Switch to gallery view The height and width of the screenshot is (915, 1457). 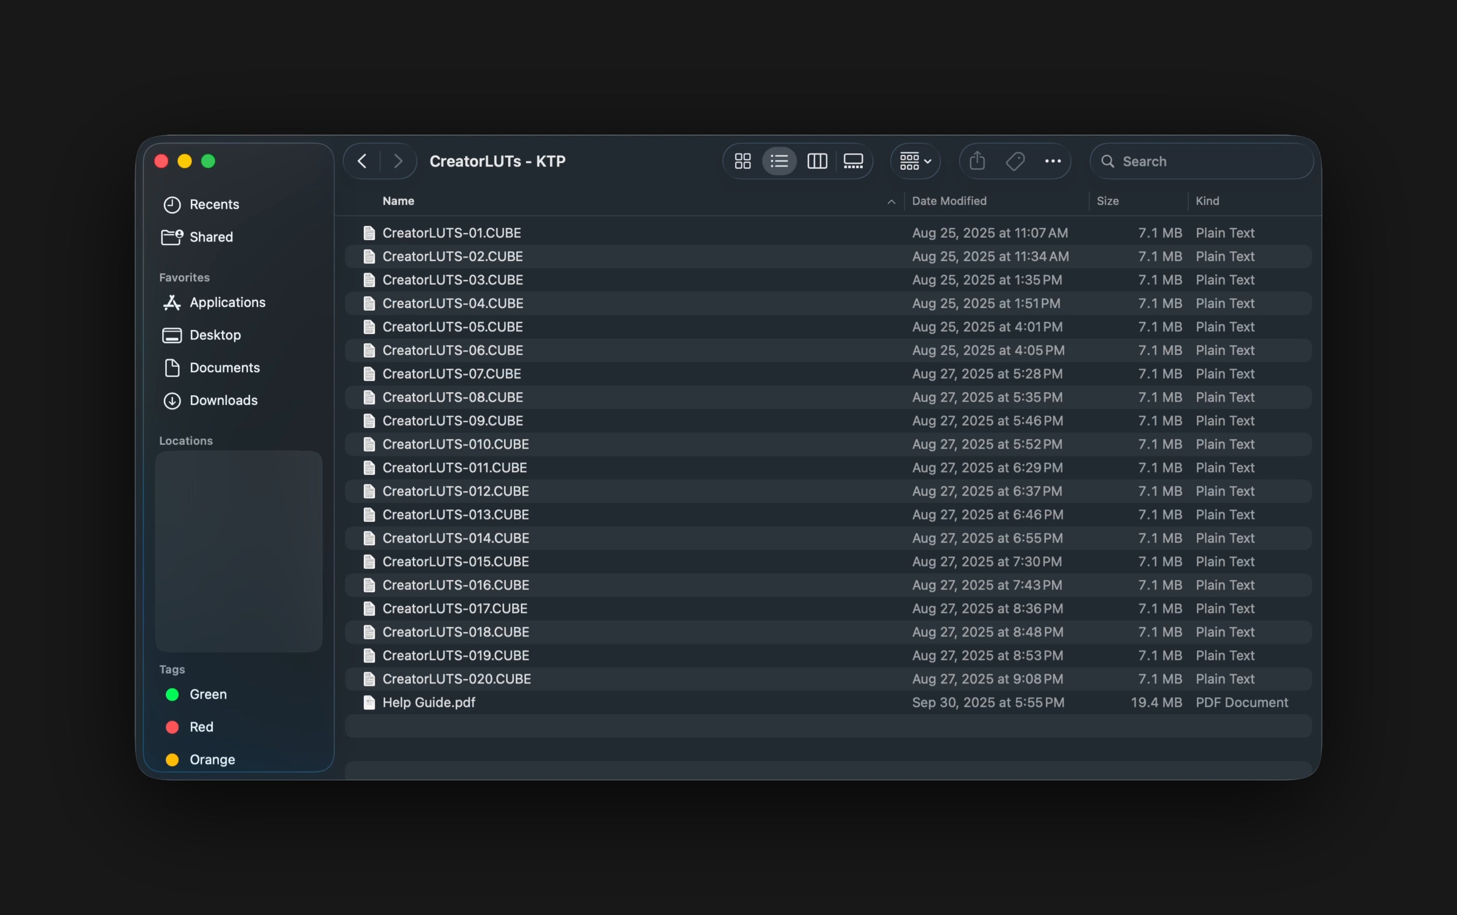click(853, 161)
